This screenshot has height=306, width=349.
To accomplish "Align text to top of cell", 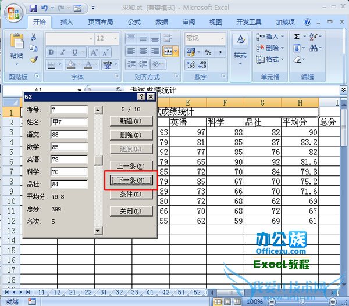I will (131, 38).
